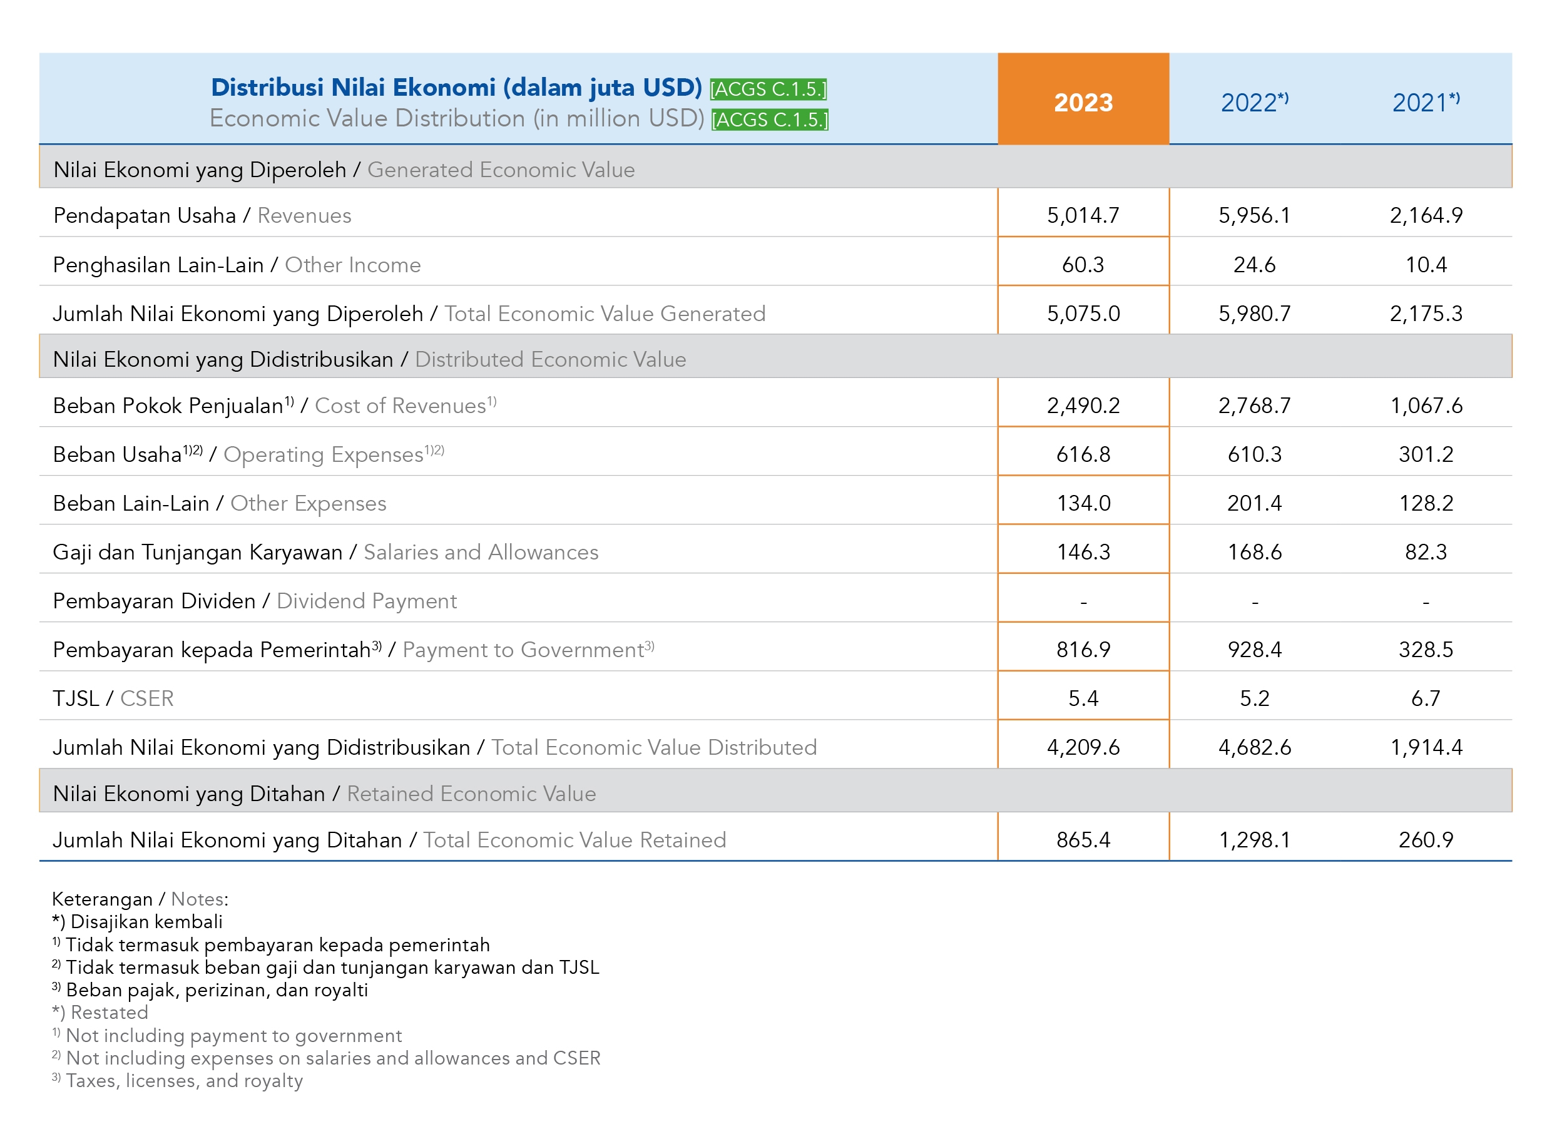
Task: Select the 2022*) column header
Action: 1254,102
